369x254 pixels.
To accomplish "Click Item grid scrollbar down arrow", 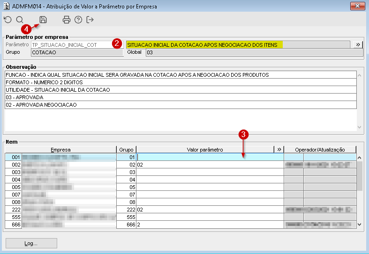I will (x=359, y=225).
